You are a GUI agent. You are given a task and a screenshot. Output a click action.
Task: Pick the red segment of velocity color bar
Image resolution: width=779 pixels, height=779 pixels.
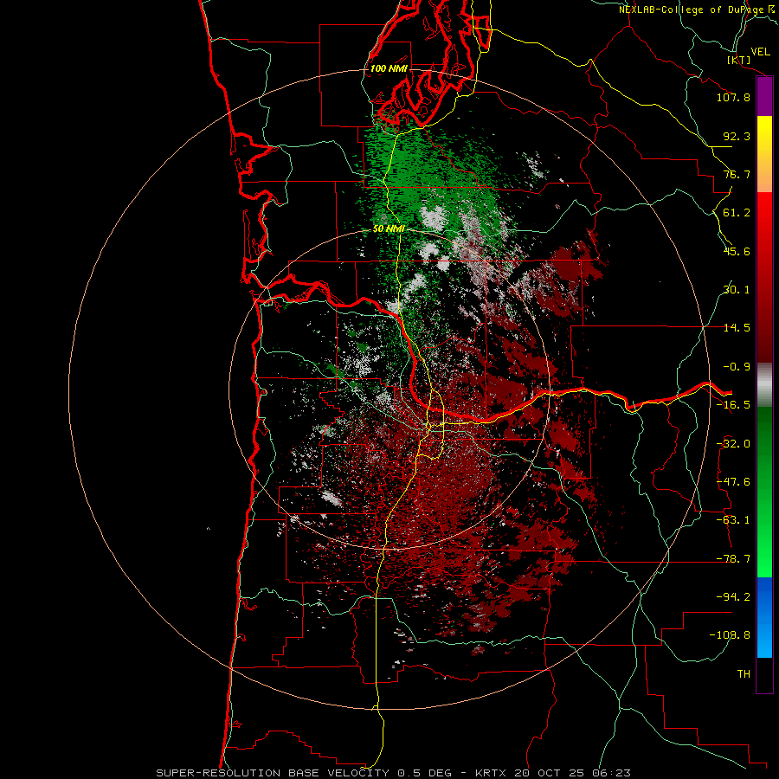point(764,277)
